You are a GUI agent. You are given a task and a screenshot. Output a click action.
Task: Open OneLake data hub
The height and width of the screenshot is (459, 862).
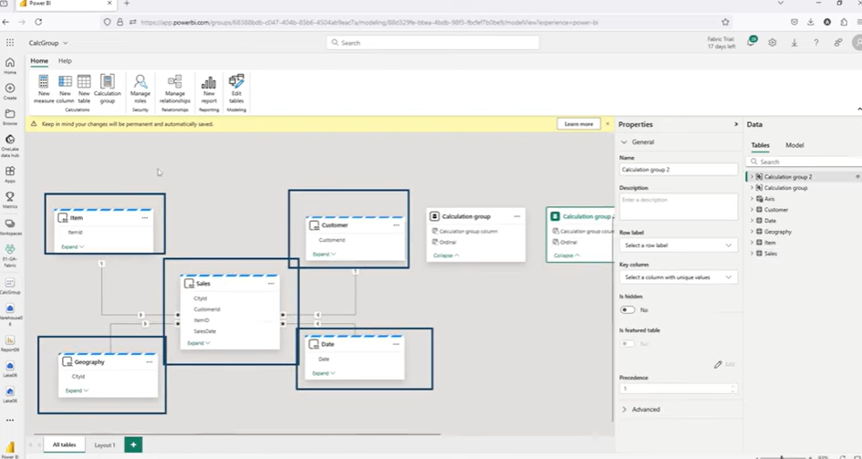pos(10,146)
